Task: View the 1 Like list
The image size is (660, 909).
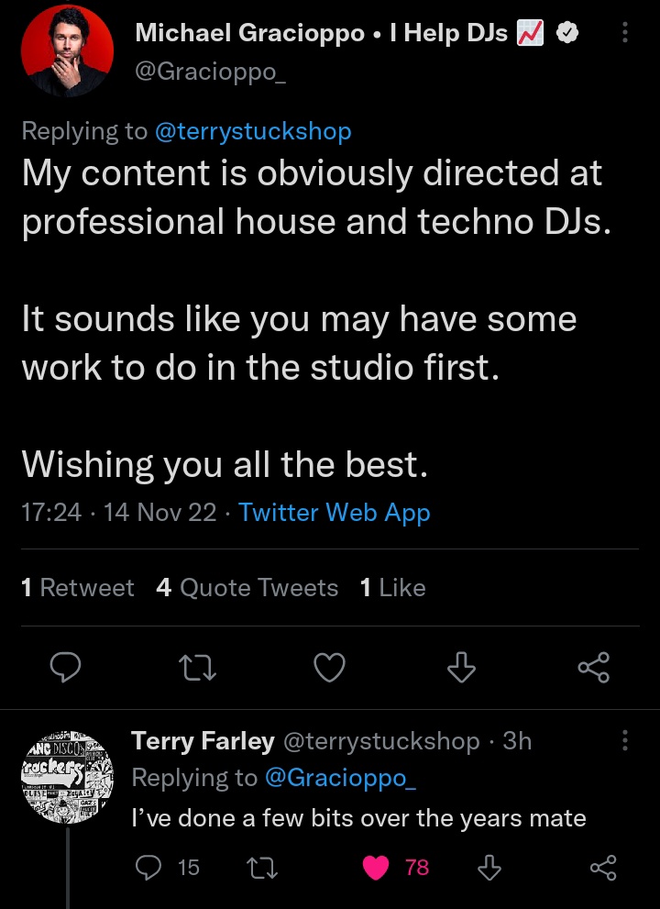Action: pyautogui.click(x=393, y=588)
